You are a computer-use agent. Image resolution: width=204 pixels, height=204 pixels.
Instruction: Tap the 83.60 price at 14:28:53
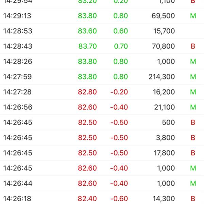pos(87,31)
